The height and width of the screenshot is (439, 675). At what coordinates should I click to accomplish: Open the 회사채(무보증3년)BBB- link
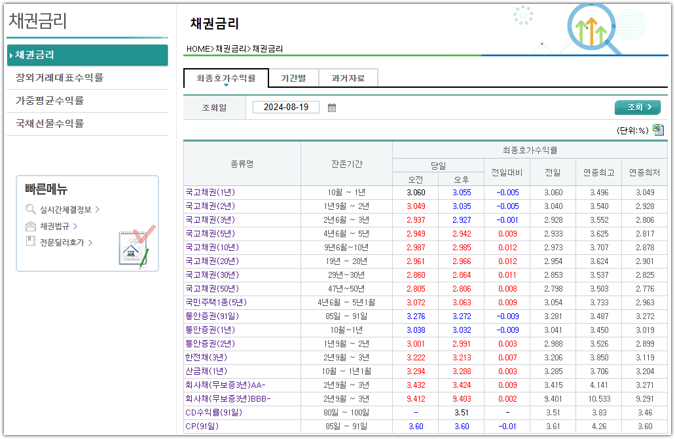tap(227, 398)
